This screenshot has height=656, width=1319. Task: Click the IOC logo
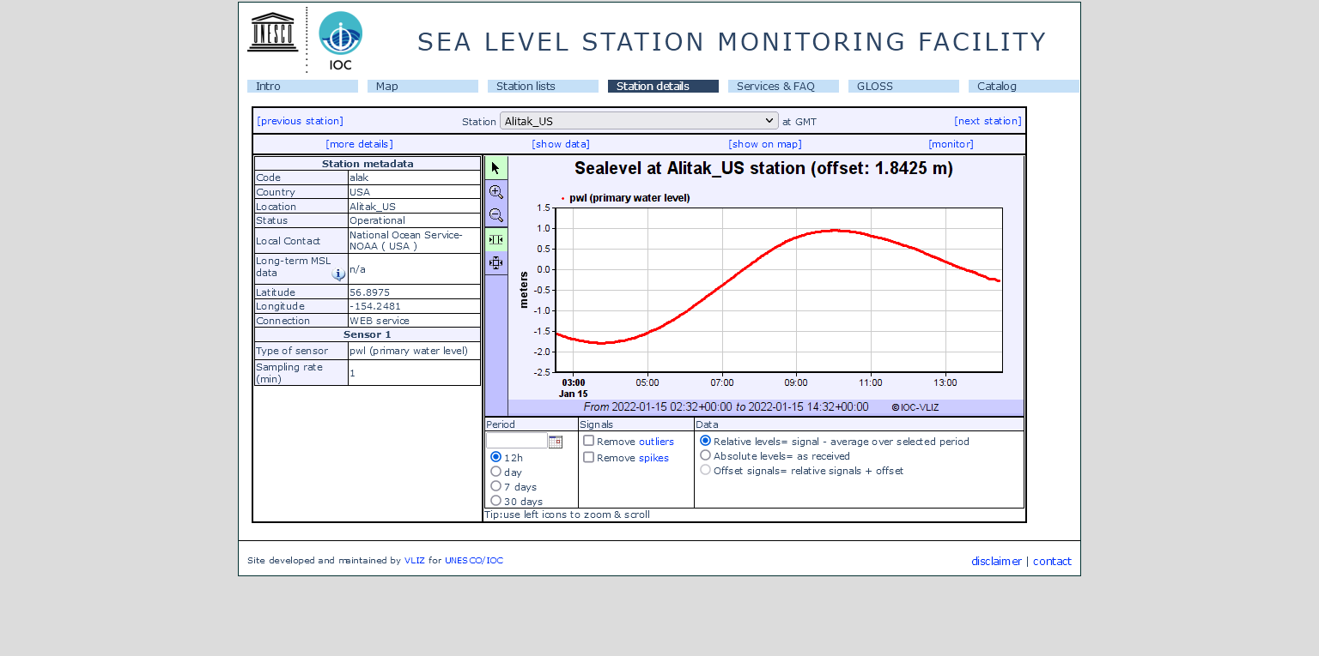coord(341,40)
